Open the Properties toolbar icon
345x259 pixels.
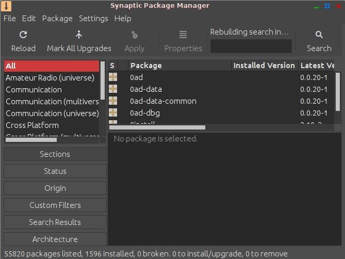[x=183, y=35]
